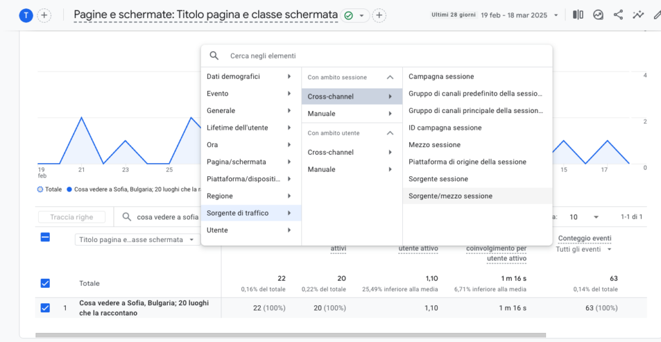Click the blue T segment avatar
The image size is (661, 342).
pyautogui.click(x=26, y=15)
